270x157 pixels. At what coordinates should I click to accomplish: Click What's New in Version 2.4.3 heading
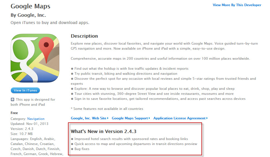coord(103,131)
